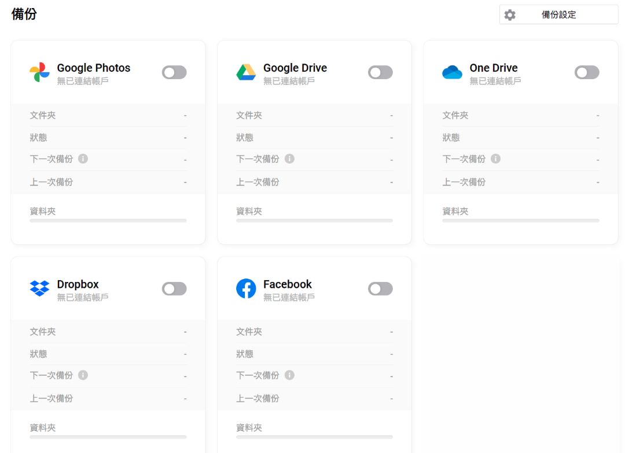Switch on the Dropbox backup toggle

tap(174, 288)
